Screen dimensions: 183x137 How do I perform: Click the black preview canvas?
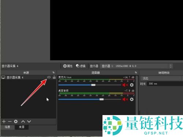[116, 30]
